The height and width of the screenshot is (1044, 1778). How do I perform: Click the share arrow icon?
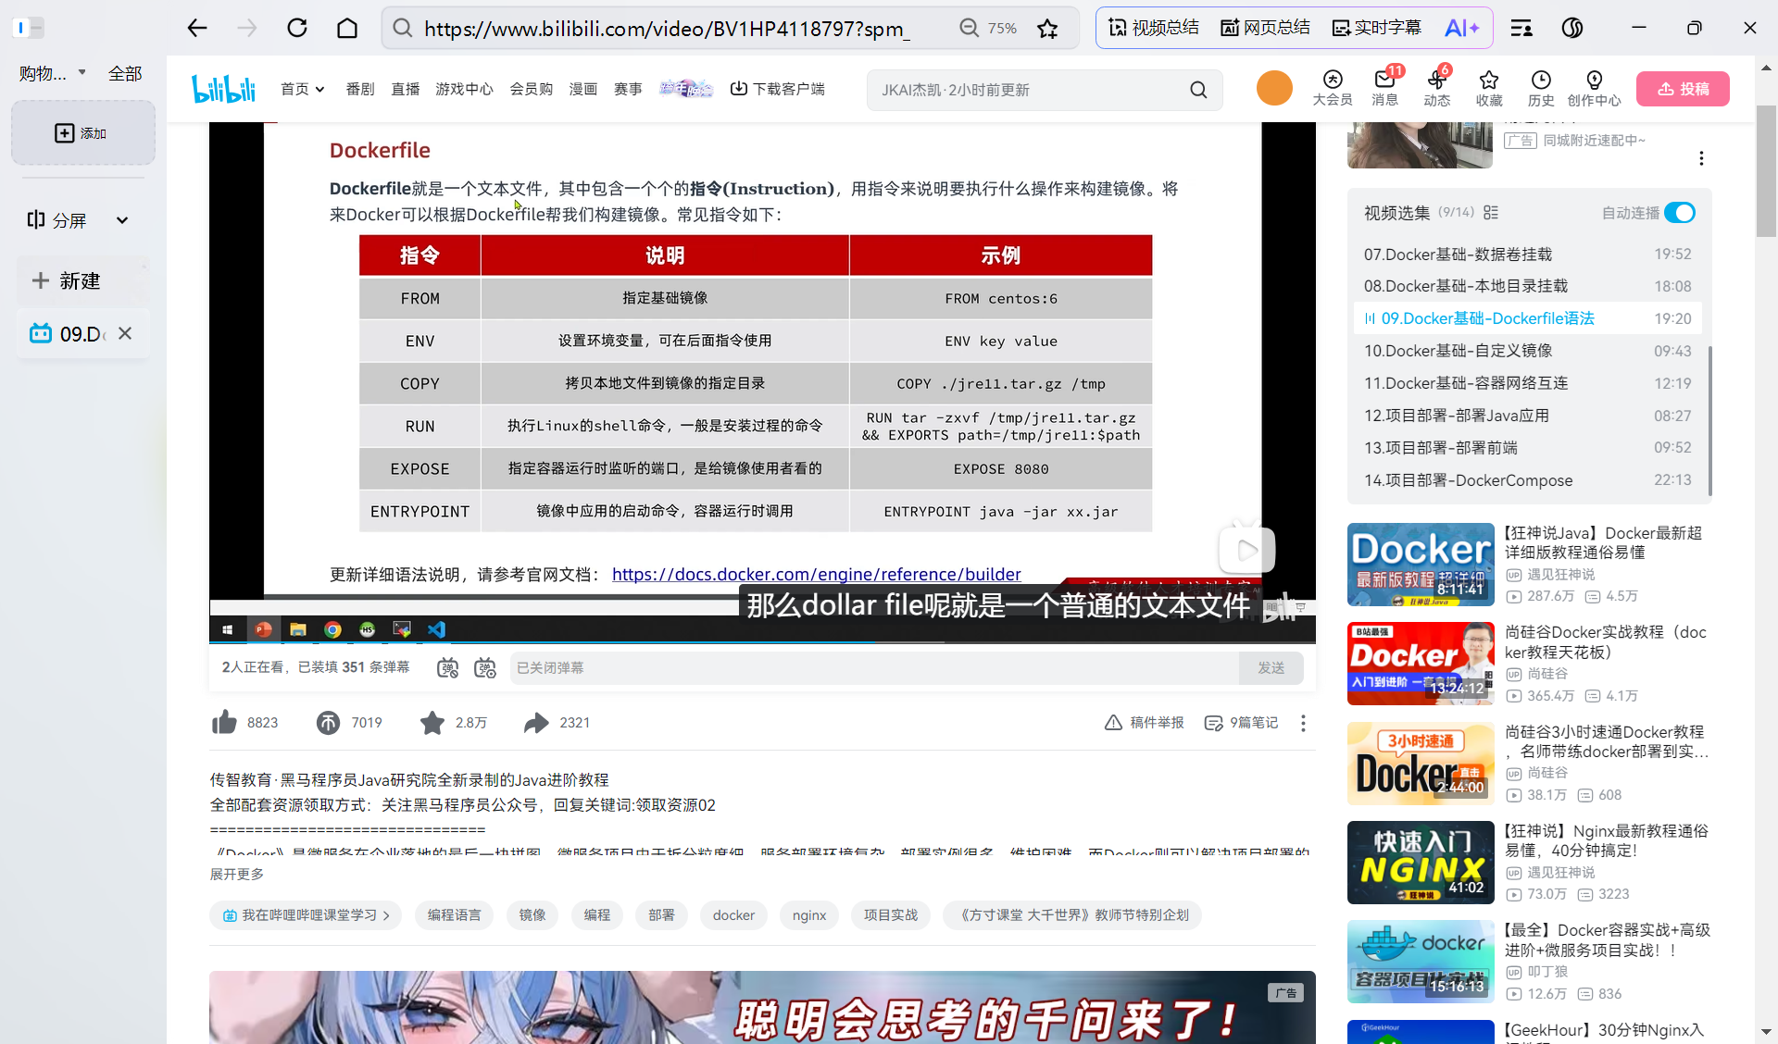tap(536, 723)
